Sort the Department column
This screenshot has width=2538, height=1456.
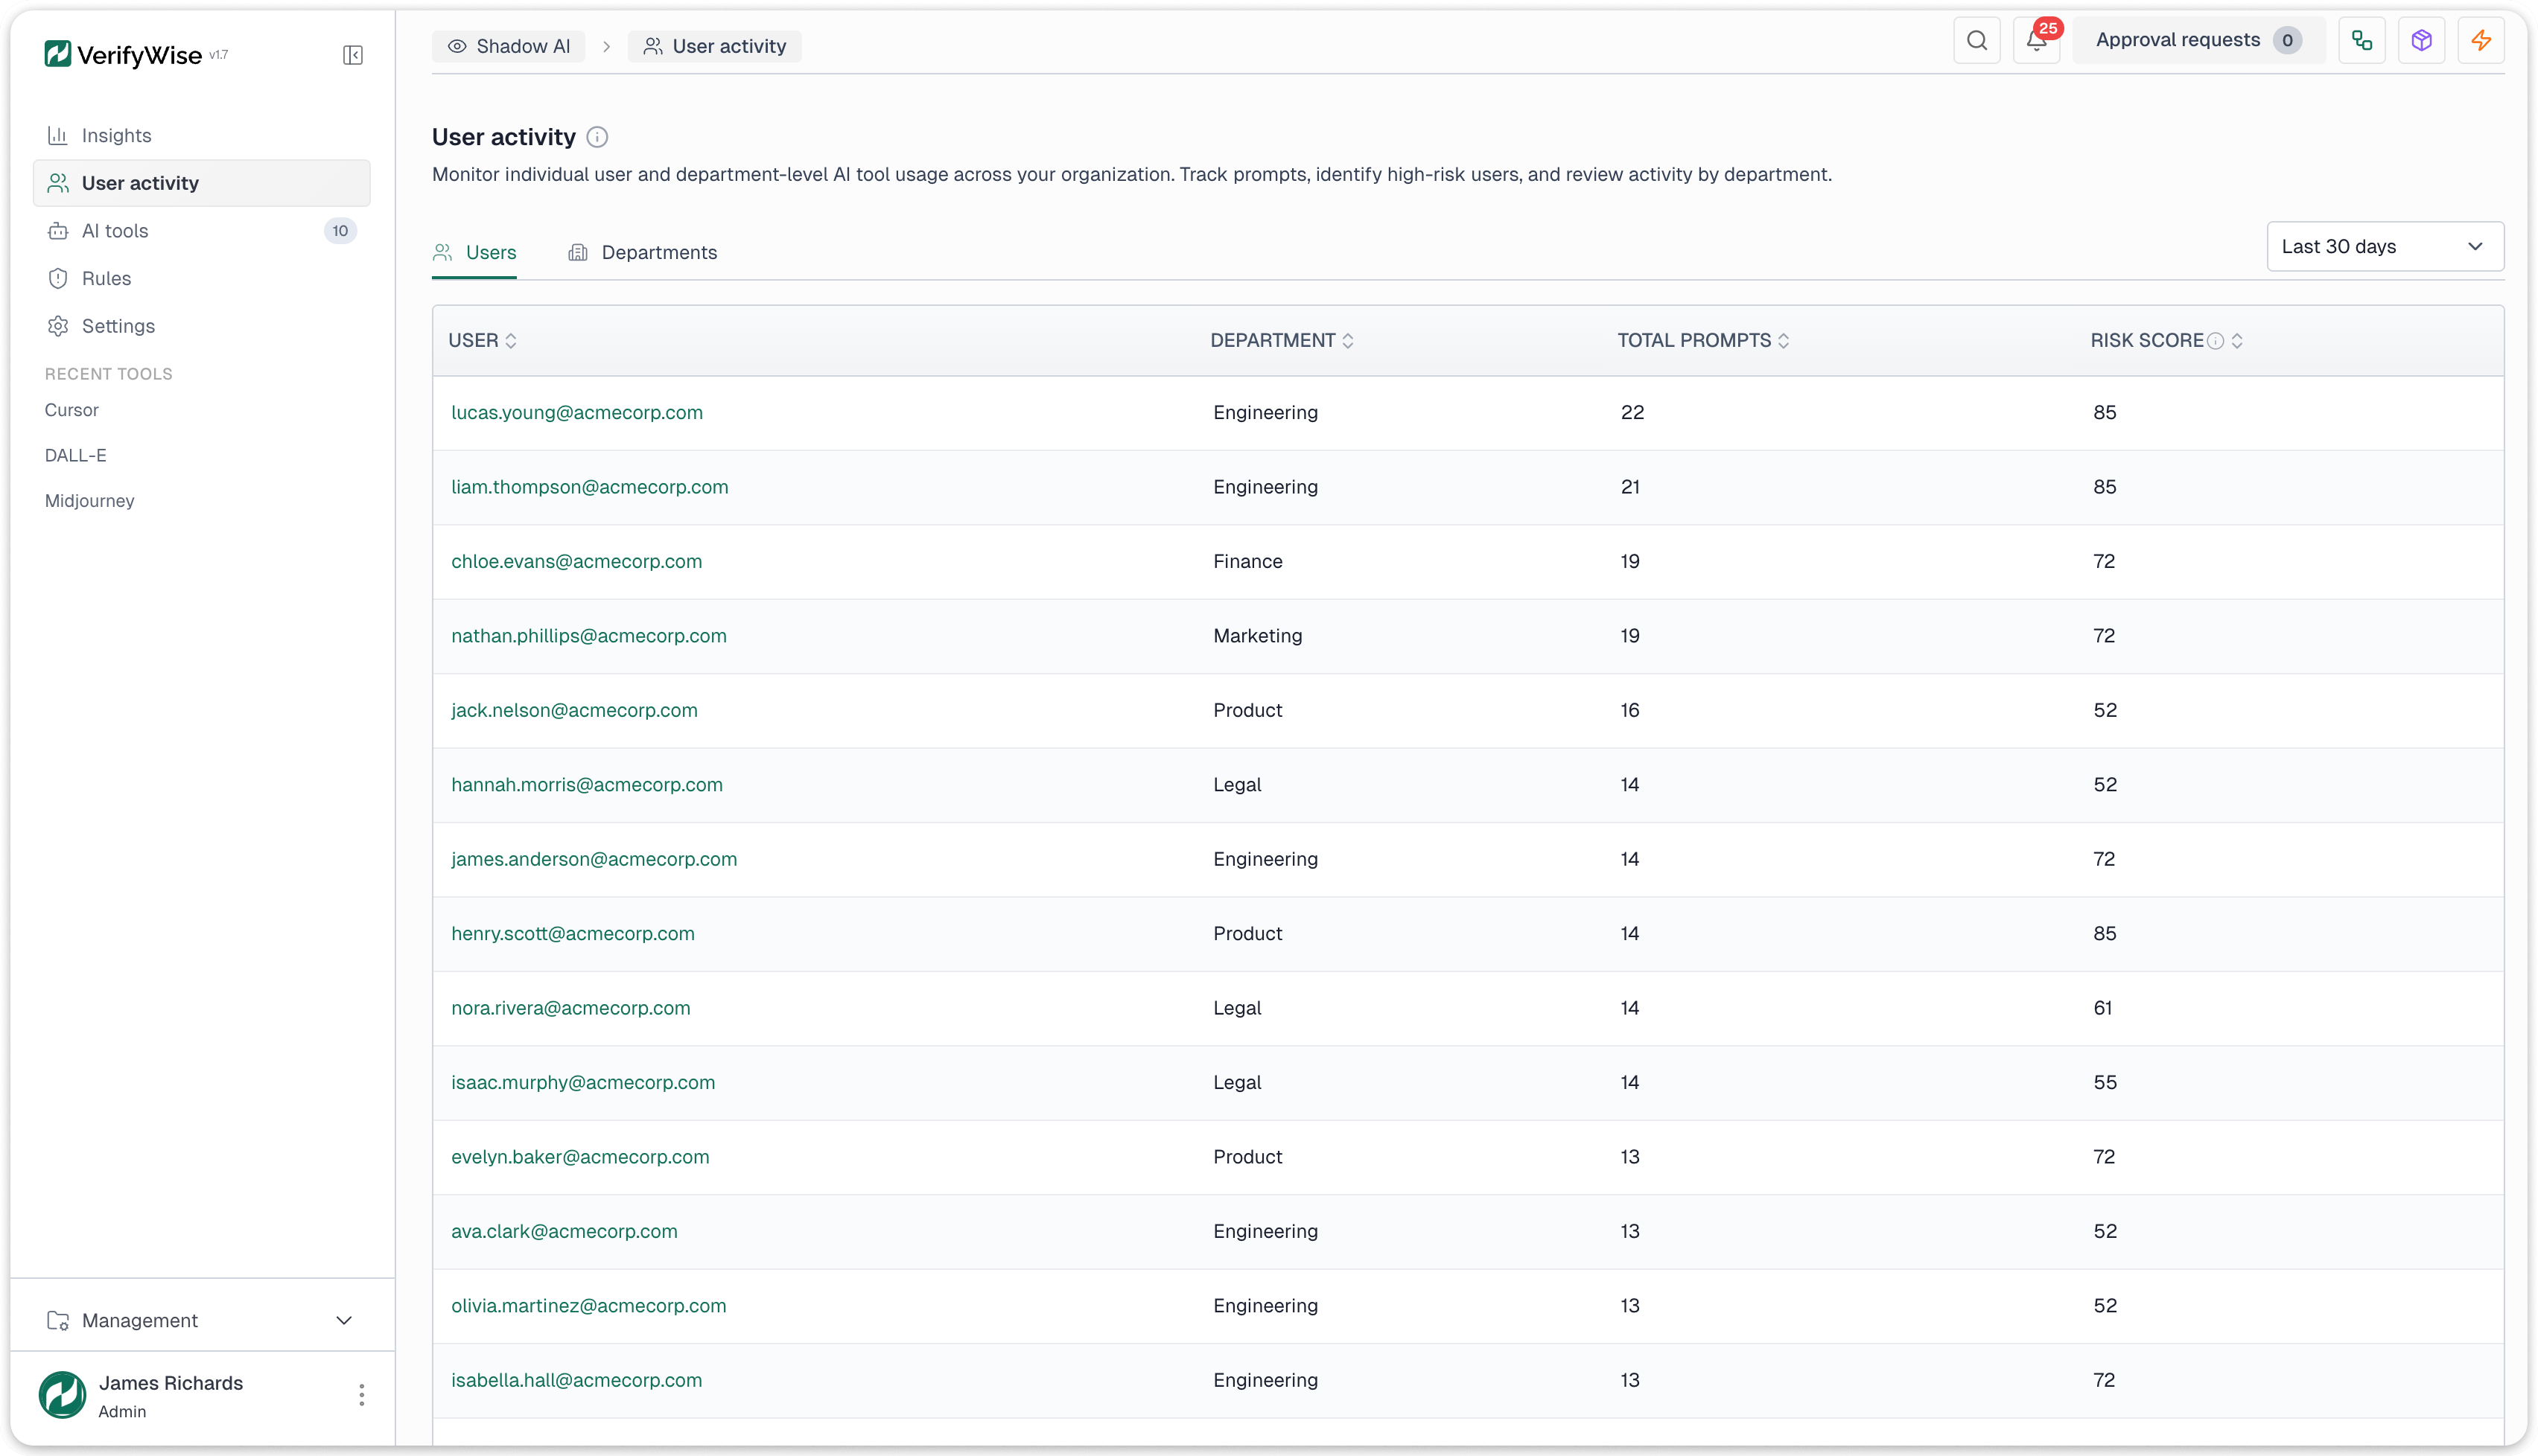click(1349, 340)
